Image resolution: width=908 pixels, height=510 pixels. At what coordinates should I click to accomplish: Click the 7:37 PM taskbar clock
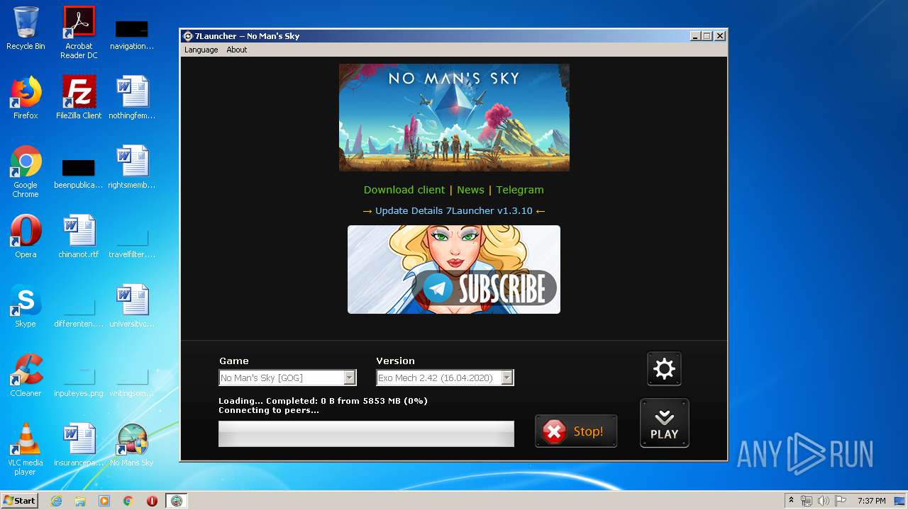[871, 501]
